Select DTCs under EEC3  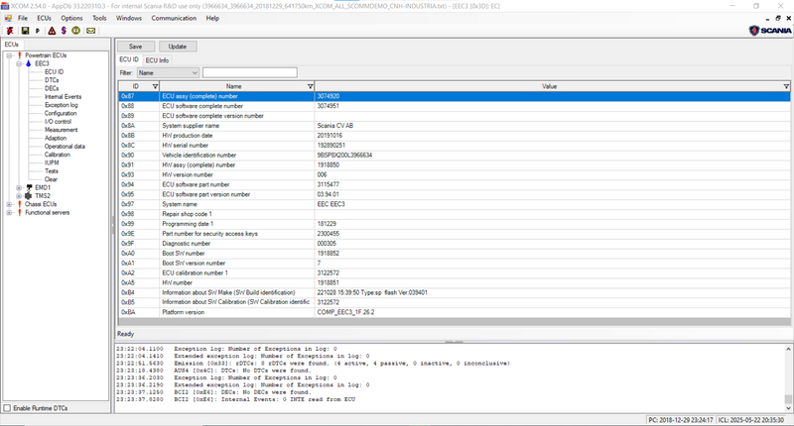pyautogui.click(x=52, y=80)
